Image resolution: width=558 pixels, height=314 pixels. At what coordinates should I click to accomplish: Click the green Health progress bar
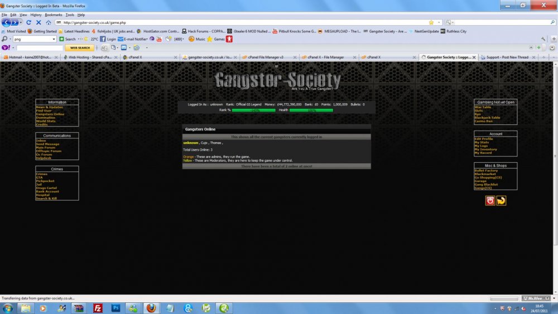311,110
